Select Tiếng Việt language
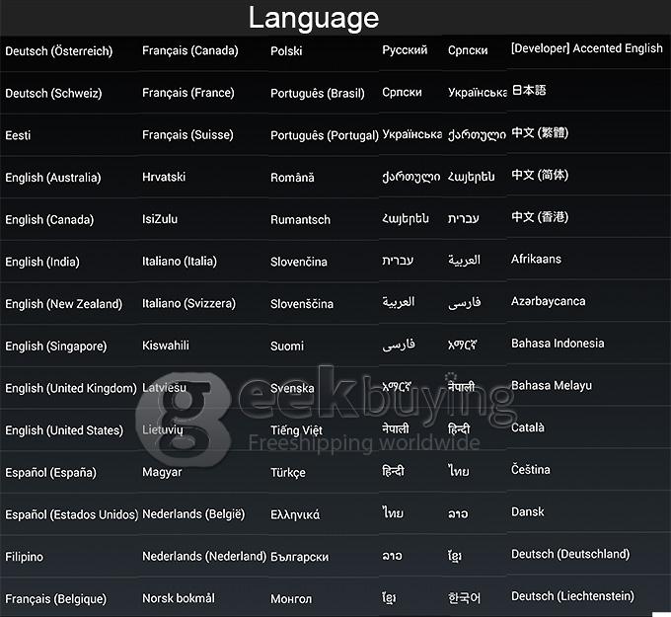 pos(296,429)
